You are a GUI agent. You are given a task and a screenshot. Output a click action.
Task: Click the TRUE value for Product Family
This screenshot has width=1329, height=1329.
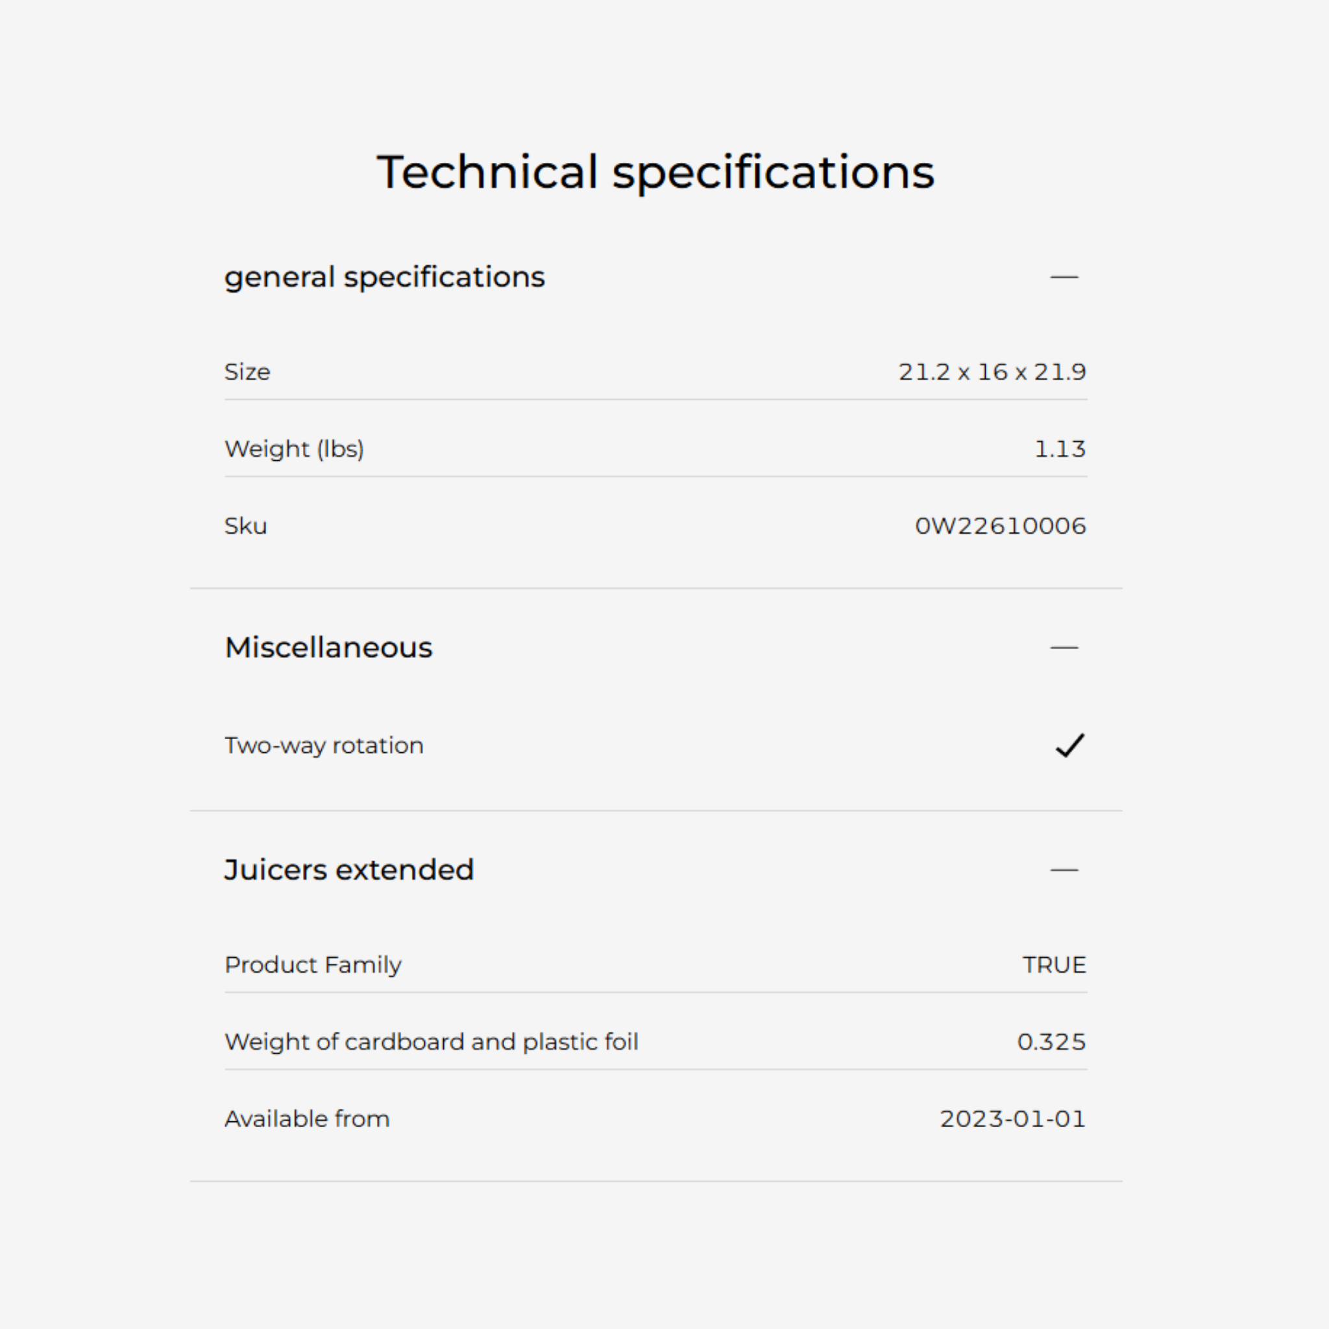(x=1054, y=965)
